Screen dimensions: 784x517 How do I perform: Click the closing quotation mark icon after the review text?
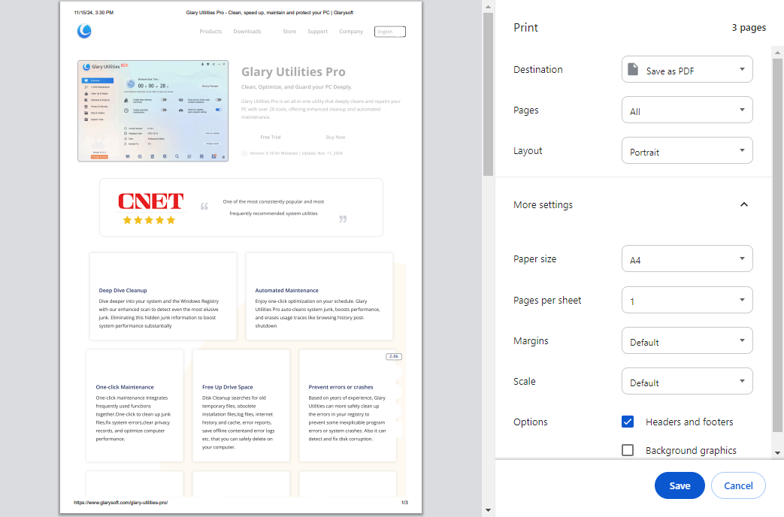pyautogui.click(x=343, y=218)
